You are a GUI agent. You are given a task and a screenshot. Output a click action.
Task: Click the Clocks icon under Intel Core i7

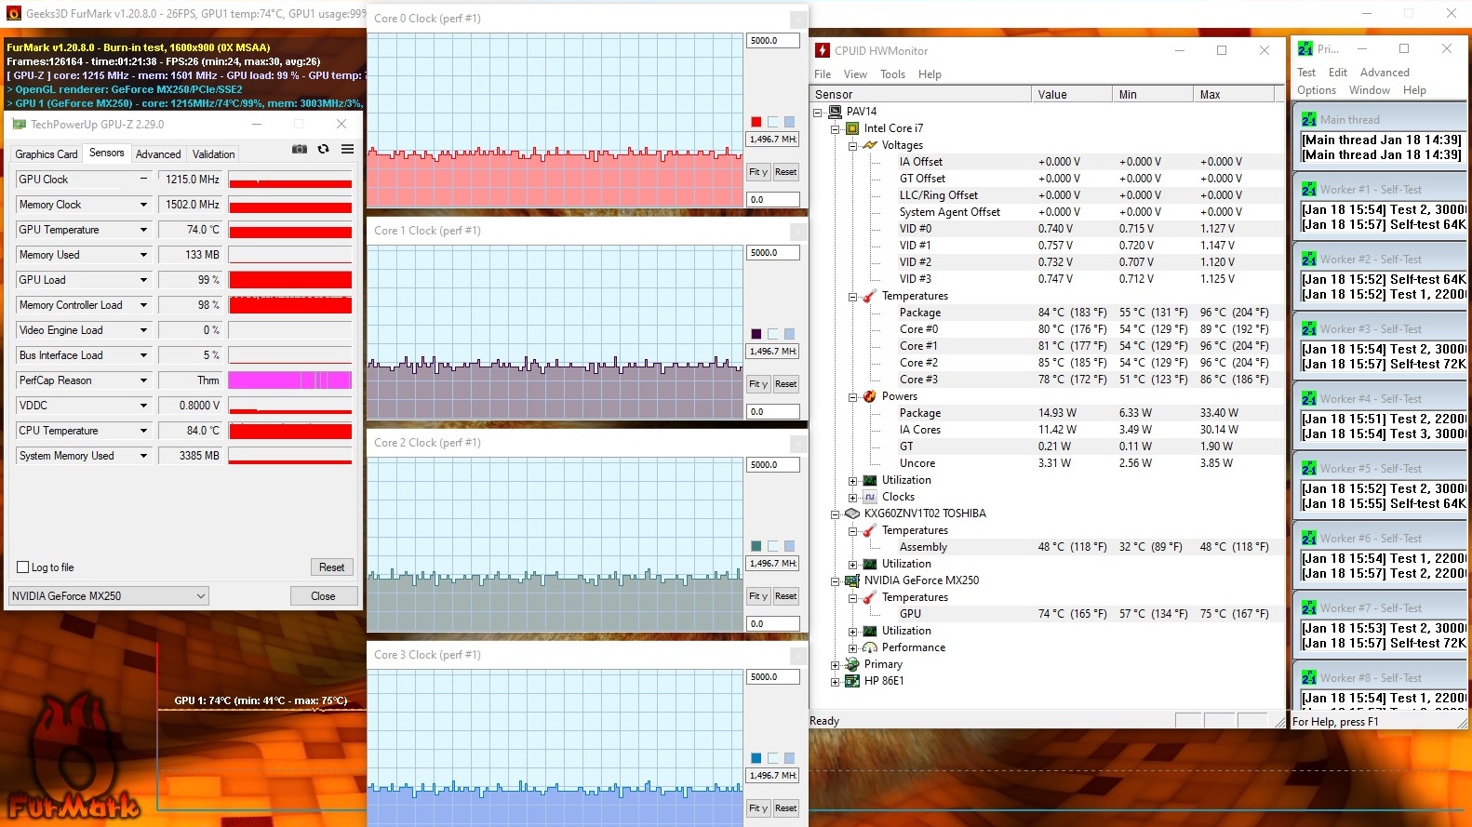click(870, 497)
